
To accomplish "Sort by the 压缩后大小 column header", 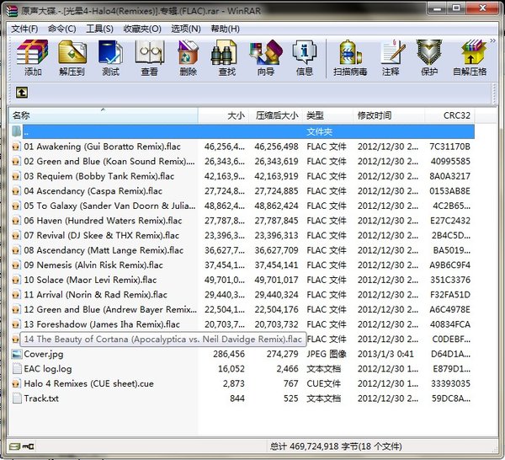I will [x=276, y=115].
